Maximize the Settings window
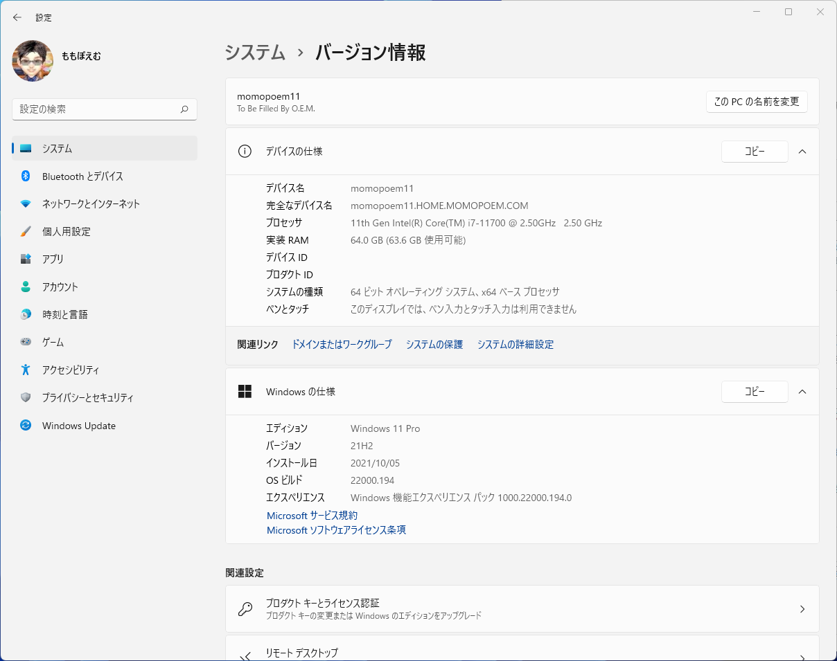Viewport: 837px width, 661px height. (x=788, y=12)
